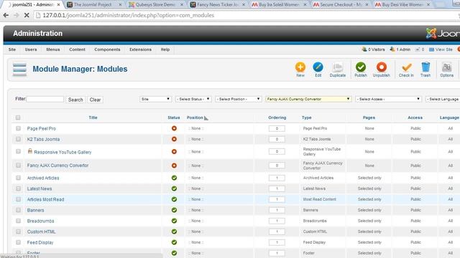Open the Components menu
Viewport: 460px width, 258px height.
click(x=107, y=49)
